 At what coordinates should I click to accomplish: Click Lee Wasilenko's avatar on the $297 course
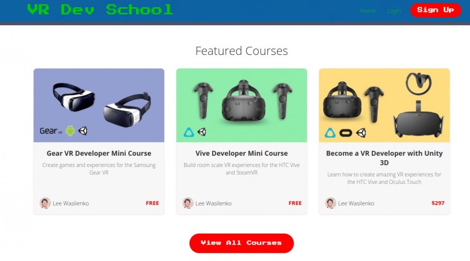click(330, 203)
